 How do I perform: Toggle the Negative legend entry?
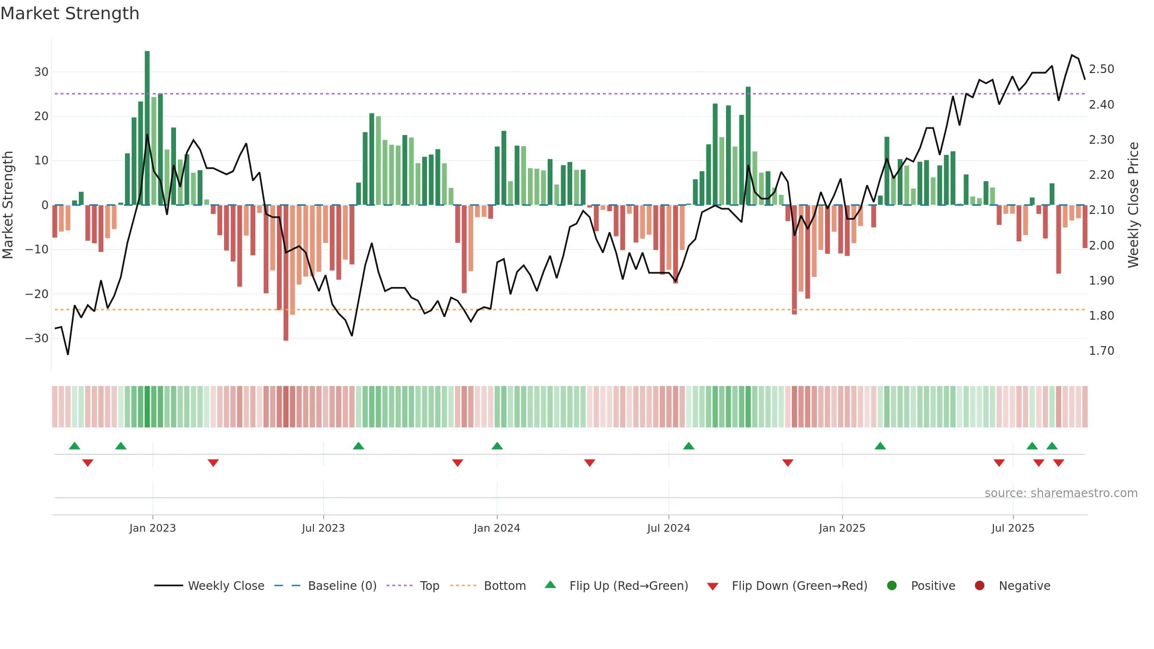1013,586
